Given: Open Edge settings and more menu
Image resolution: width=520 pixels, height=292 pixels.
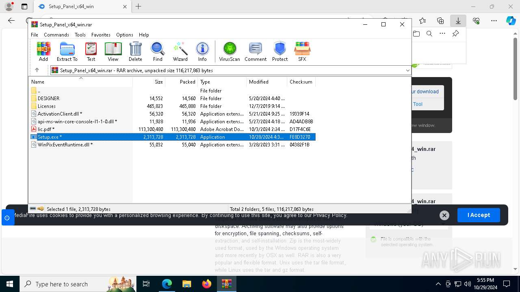Looking at the screenshot, I should click(x=494, y=21).
